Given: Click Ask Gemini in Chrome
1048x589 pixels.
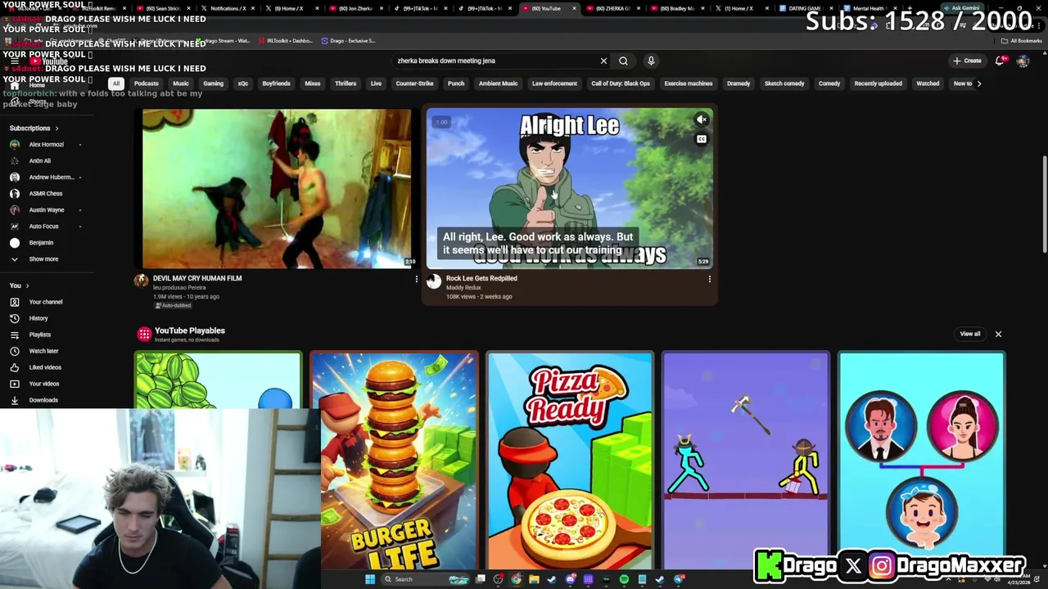Looking at the screenshot, I should pos(961,8).
